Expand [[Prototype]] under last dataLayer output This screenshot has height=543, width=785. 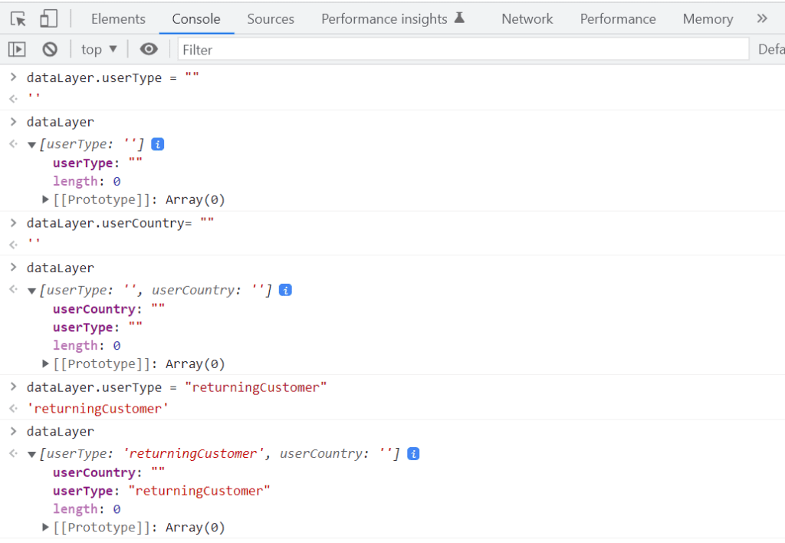[x=45, y=527]
